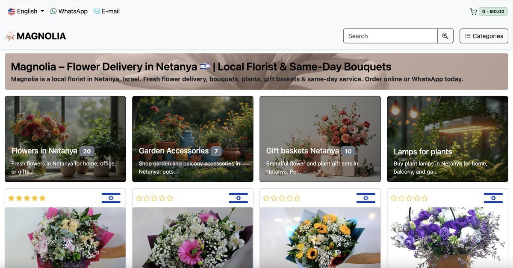Click the US flag language icon
The height and width of the screenshot is (268, 513).
(12, 12)
